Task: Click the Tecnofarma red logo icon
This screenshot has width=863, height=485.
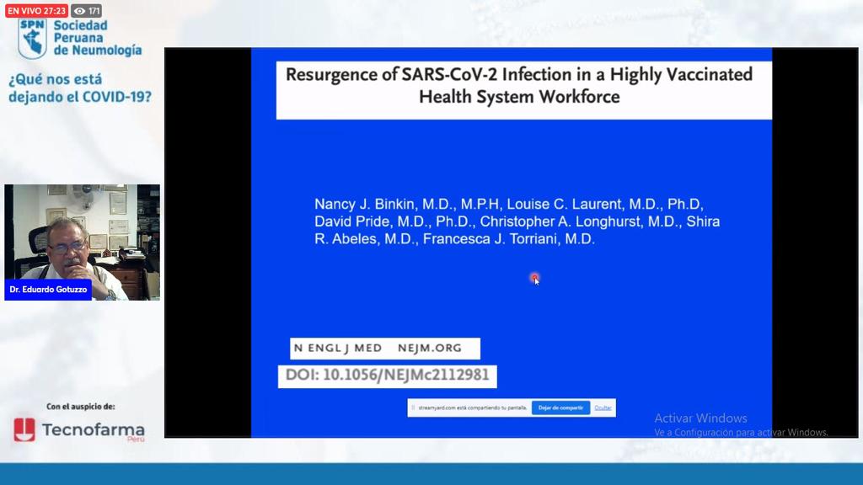Action: (x=24, y=429)
